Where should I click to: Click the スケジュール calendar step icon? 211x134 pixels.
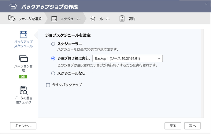[x=54, y=19]
